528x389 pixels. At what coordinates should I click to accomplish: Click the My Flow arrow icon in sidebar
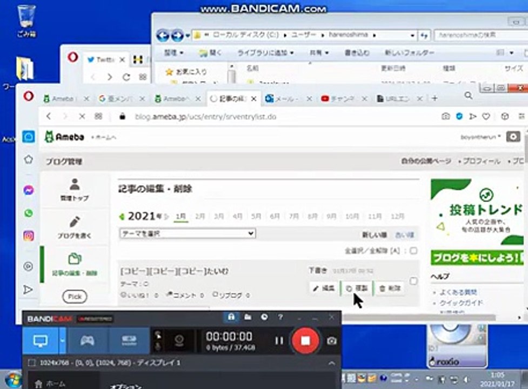pos(28,290)
